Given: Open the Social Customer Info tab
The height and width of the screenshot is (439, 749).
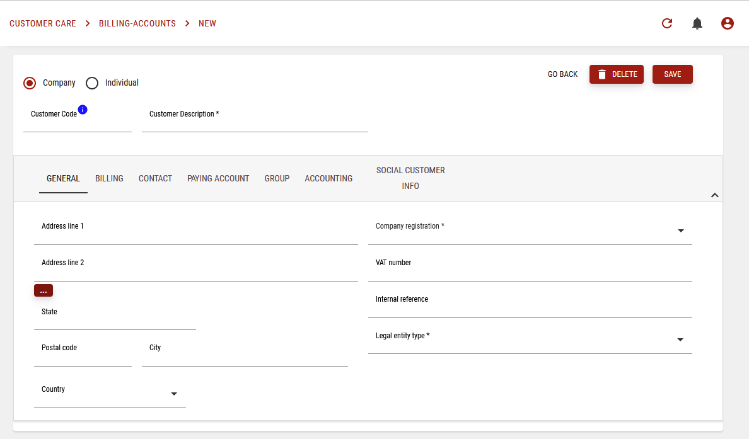Looking at the screenshot, I should [x=410, y=178].
